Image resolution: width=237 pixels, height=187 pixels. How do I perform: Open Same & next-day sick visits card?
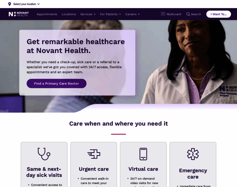[44, 165]
